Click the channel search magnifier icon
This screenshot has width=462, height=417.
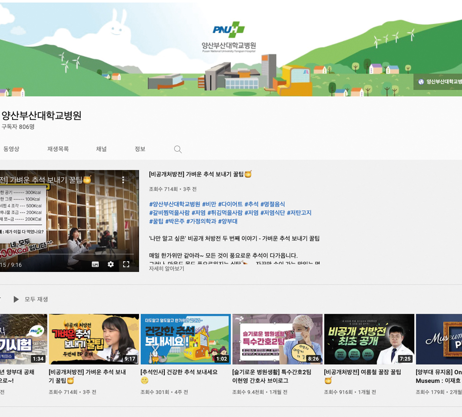click(x=178, y=149)
